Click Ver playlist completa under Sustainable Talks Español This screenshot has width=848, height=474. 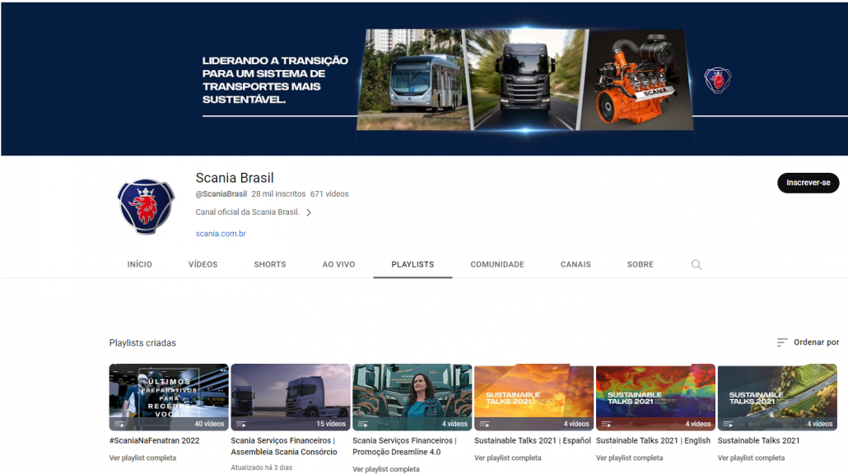tap(508, 458)
